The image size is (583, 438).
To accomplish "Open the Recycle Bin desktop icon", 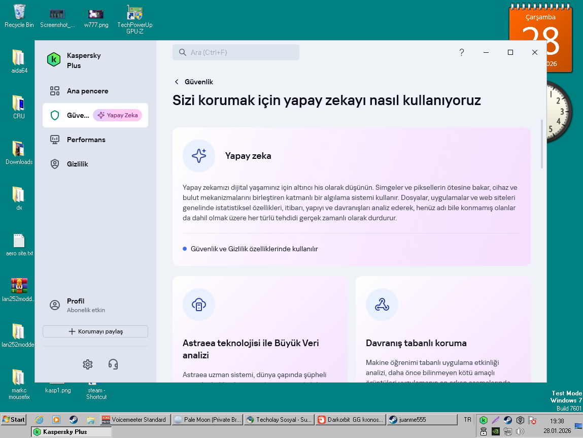I will [19, 16].
